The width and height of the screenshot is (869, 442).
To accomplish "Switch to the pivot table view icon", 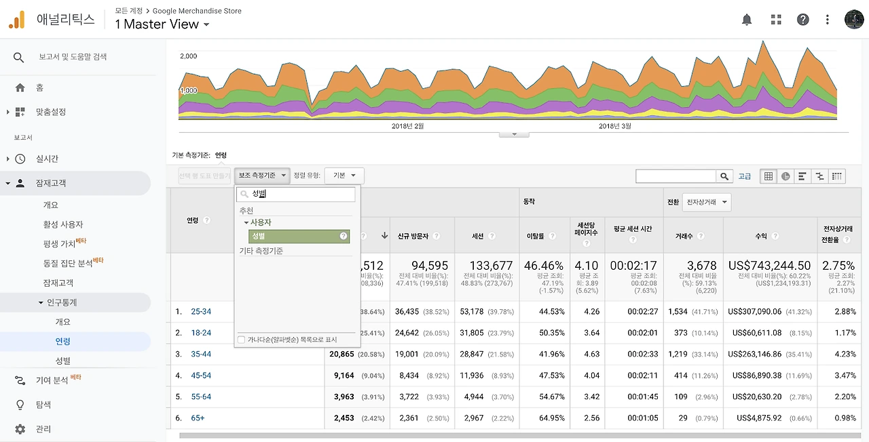I will (836, 176).
